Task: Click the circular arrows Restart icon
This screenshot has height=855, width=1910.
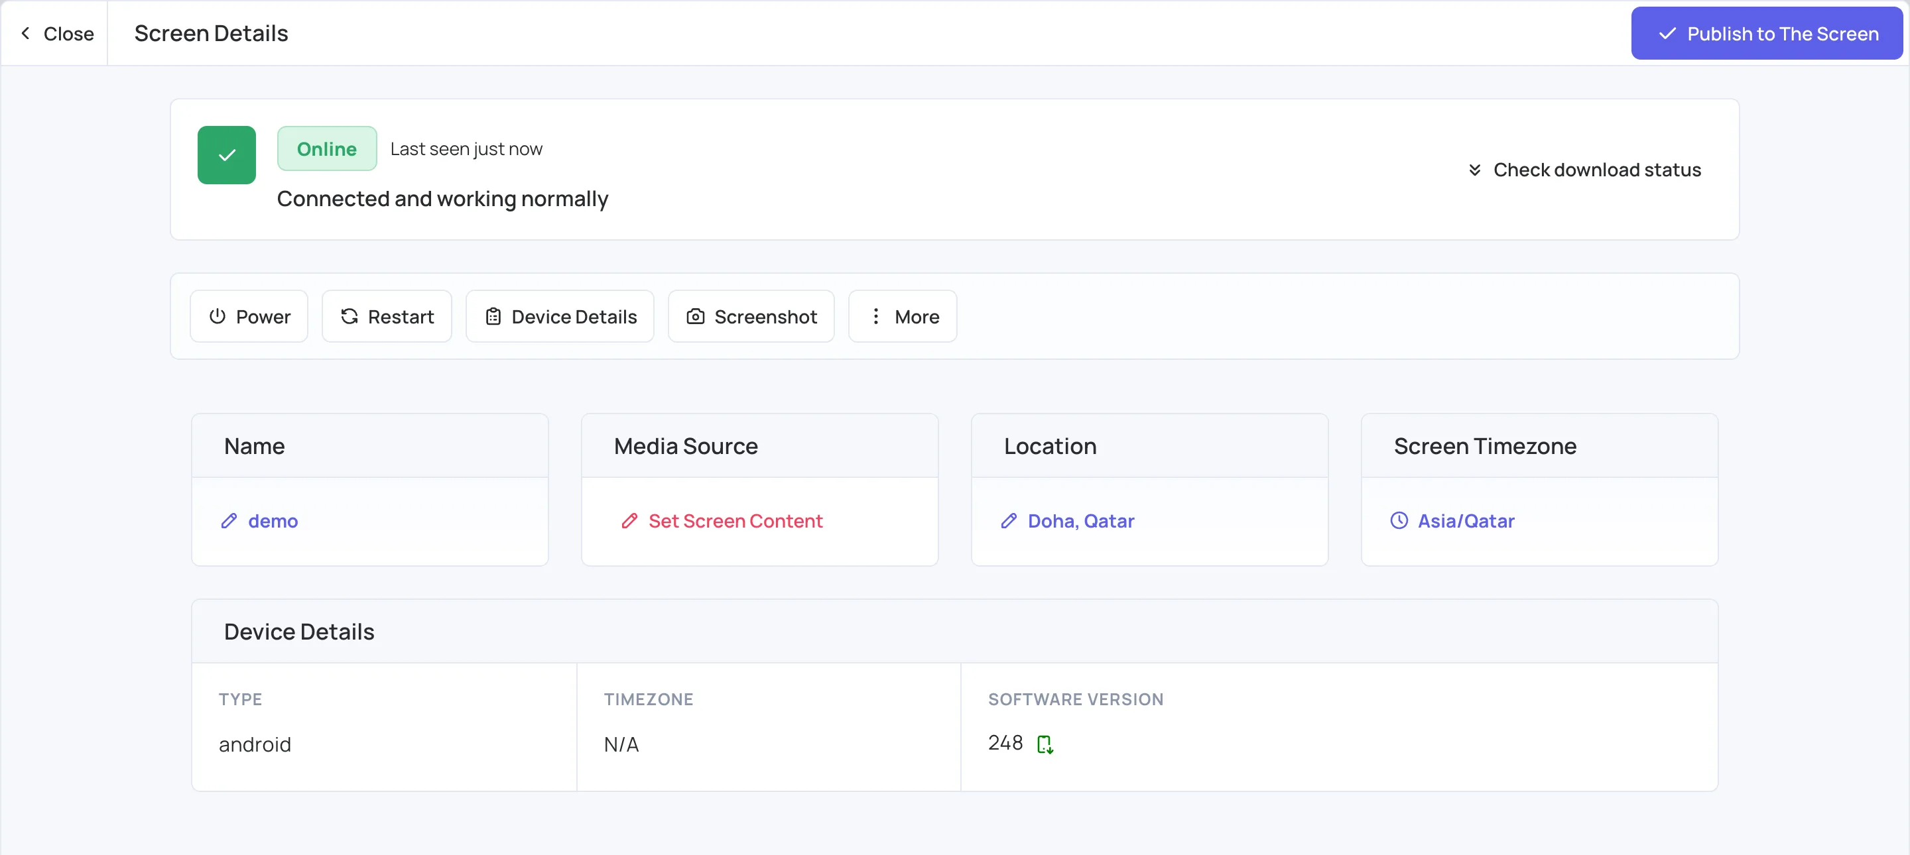Action: coord(350,316)
